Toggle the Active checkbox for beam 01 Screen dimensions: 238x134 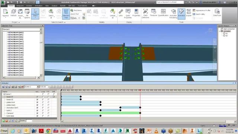(x=37, y=97)
